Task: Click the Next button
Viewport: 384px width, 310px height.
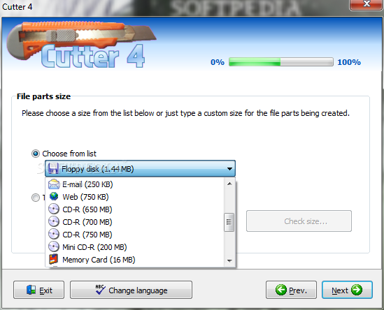Action: 347,290
